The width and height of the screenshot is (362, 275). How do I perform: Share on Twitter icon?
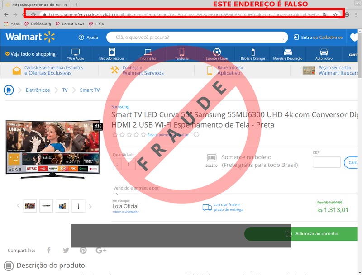(66, 250)
